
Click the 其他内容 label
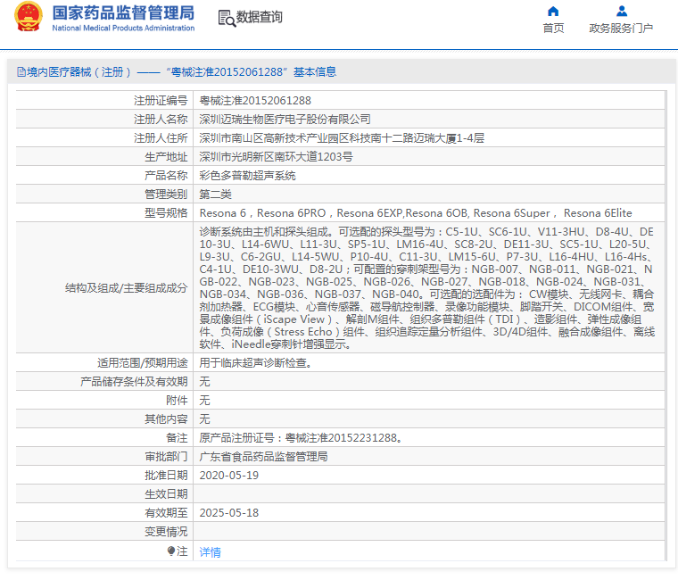166,418
